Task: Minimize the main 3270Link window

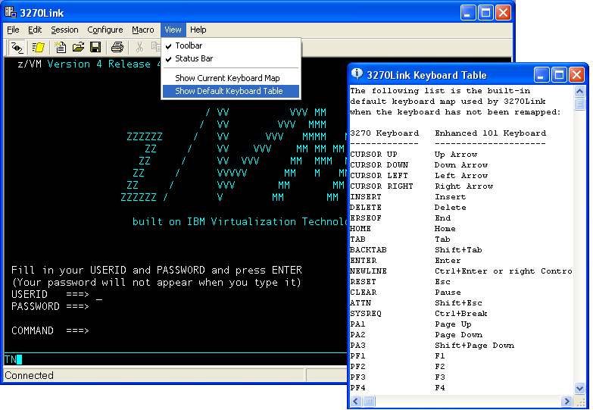Action: click(x=468, y=12)
